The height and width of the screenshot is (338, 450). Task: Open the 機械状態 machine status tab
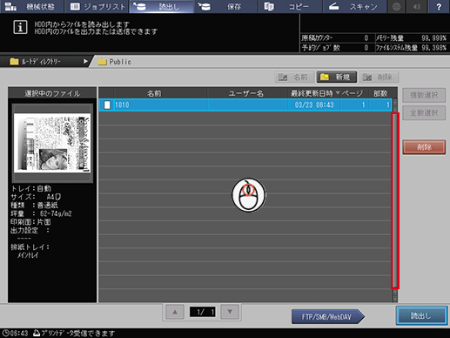click(31, 6)
